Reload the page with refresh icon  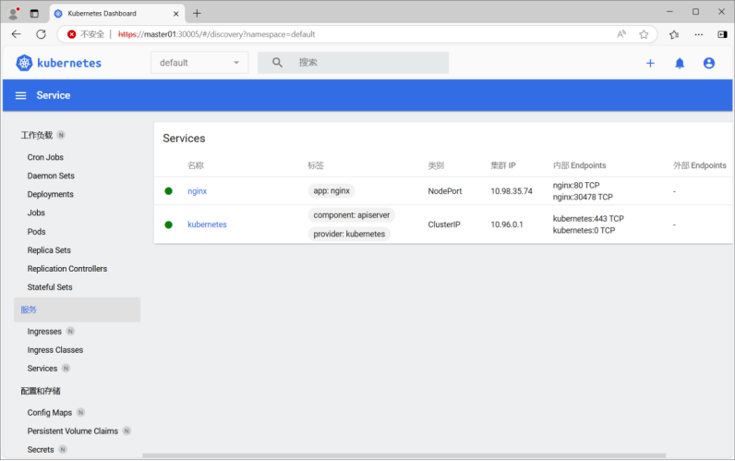click(x=42, y=34)
